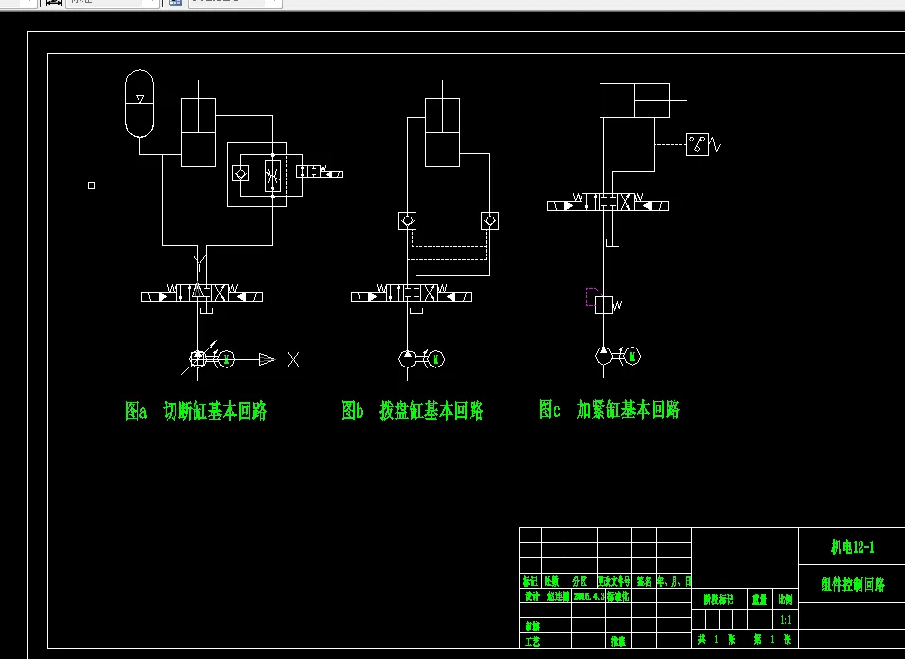The width and height of the screenshot is (905, 659).
Task: Select the 处数 column header
Action: pyautogui.click(x=552, y=581)
